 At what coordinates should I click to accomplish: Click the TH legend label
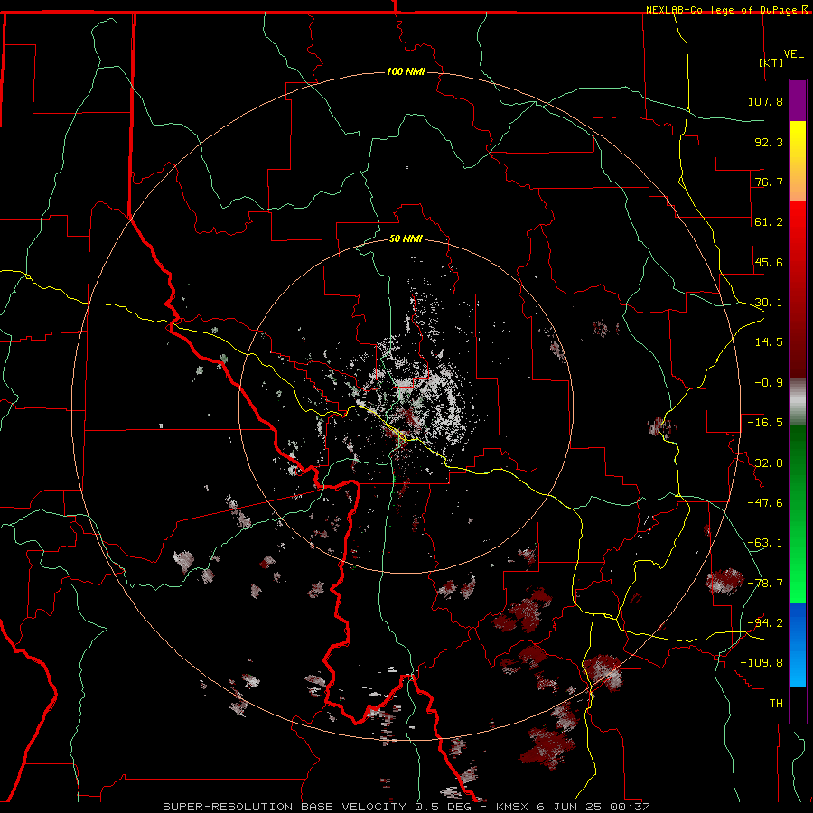click(x=776, y=704)
